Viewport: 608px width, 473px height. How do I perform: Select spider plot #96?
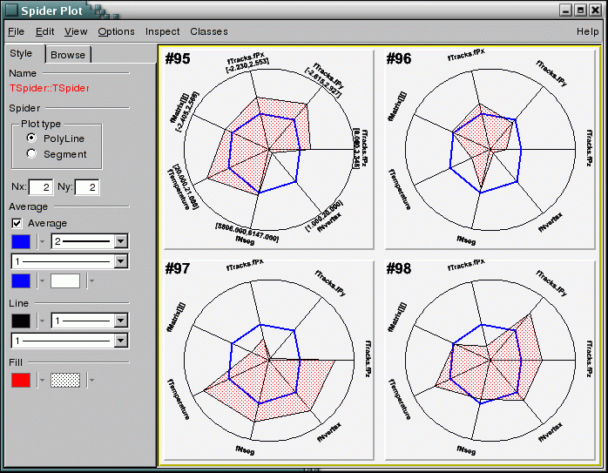click(x=490, y=149)
